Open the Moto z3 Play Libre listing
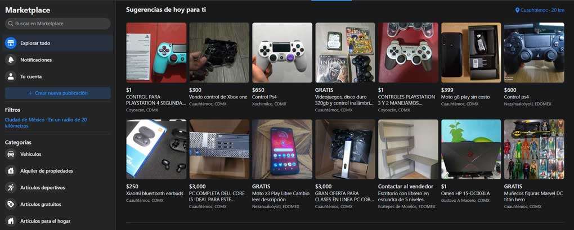The height and width of the screenshot is (230, 574). pyautogui.click(x=282, y=164)
